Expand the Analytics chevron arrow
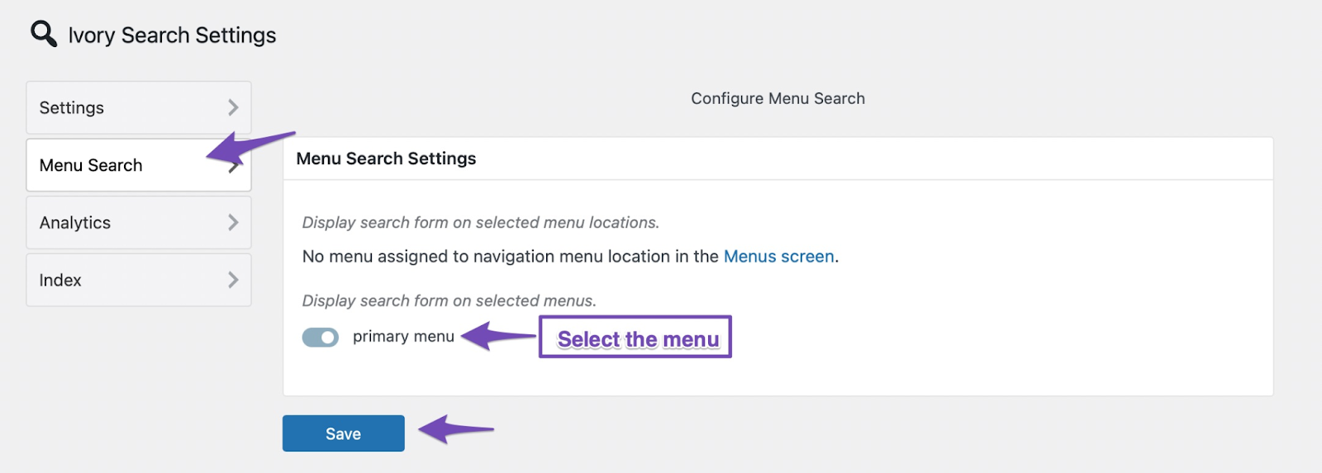The height and width of the screenshot is (473, 1322). pyautogui.click(x=233, y=222)
